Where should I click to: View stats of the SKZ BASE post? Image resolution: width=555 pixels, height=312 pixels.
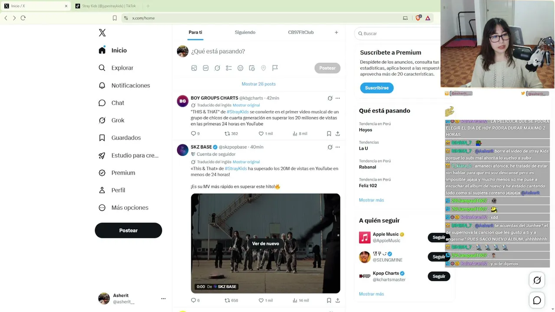(x=301, y=300)
